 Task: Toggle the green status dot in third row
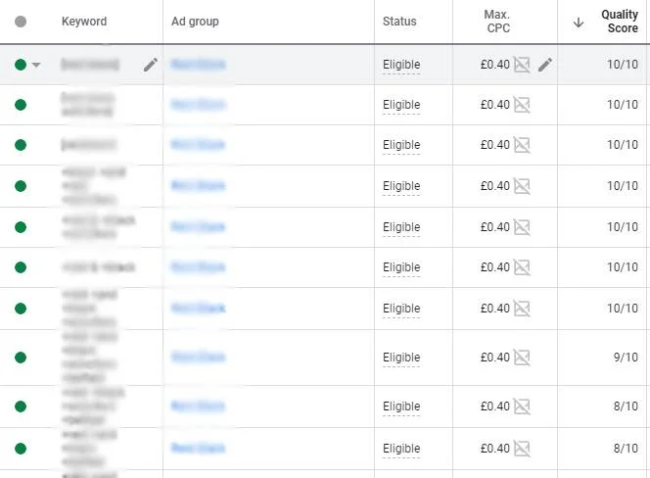21,145
